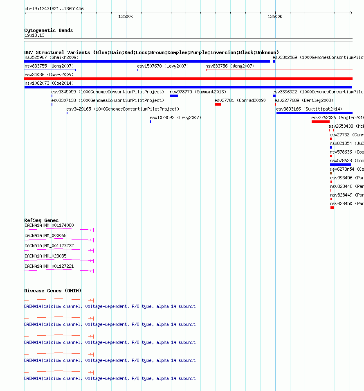Open variant nsv821354 label
The image size is (364, 391).
[347, 143]
